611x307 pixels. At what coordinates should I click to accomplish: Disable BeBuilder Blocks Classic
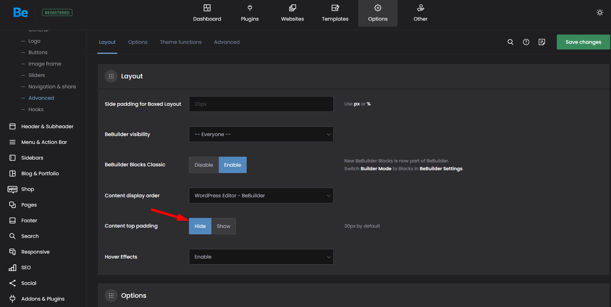click(x=204, y=165)
